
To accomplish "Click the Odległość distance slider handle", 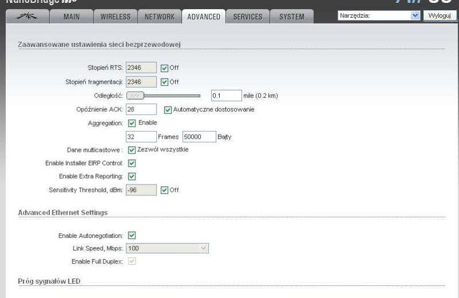I will [x=135, y=96].
